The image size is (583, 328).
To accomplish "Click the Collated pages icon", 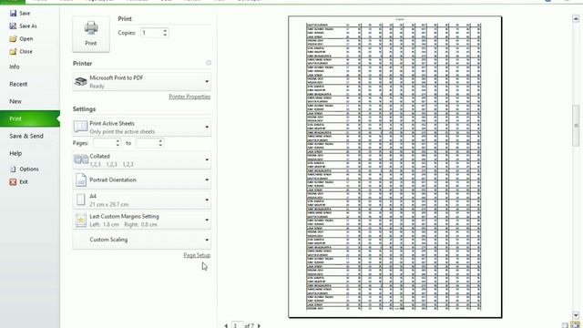I will [81, 159].
